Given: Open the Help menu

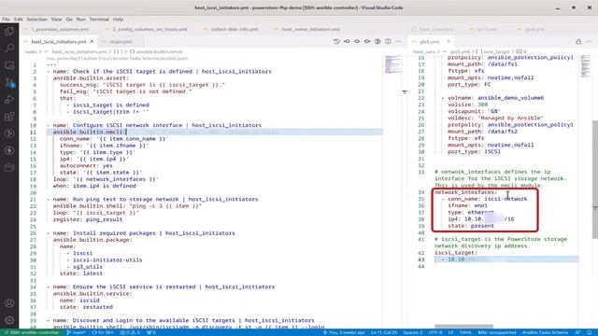Looking at the screenshot, I should (118, 19).
